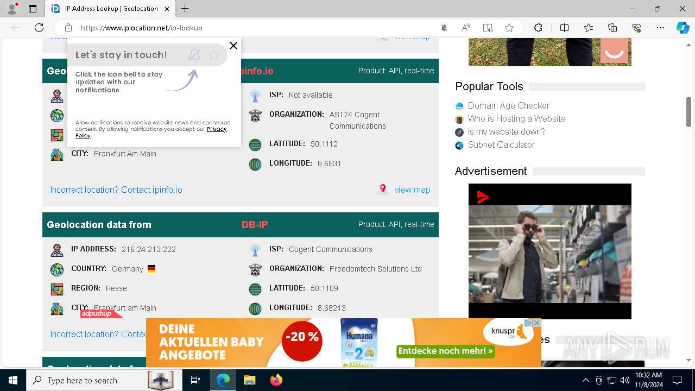Viewport: 695px width, 391px height.
Task: Open a new browser tab
Action: point(185,9)
